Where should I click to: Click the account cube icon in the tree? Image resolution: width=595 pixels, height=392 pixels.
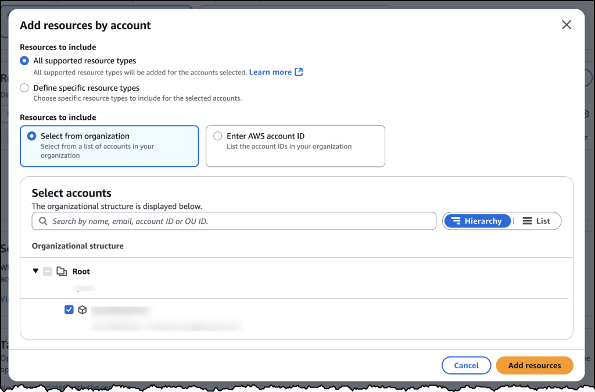pos(83,309)
